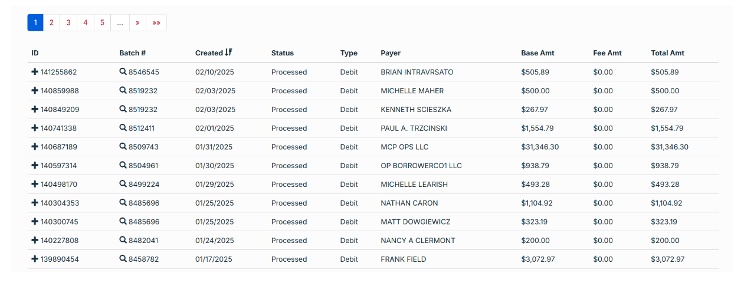
Task: Jump to last page with double arrows
Action: point(156,23)
